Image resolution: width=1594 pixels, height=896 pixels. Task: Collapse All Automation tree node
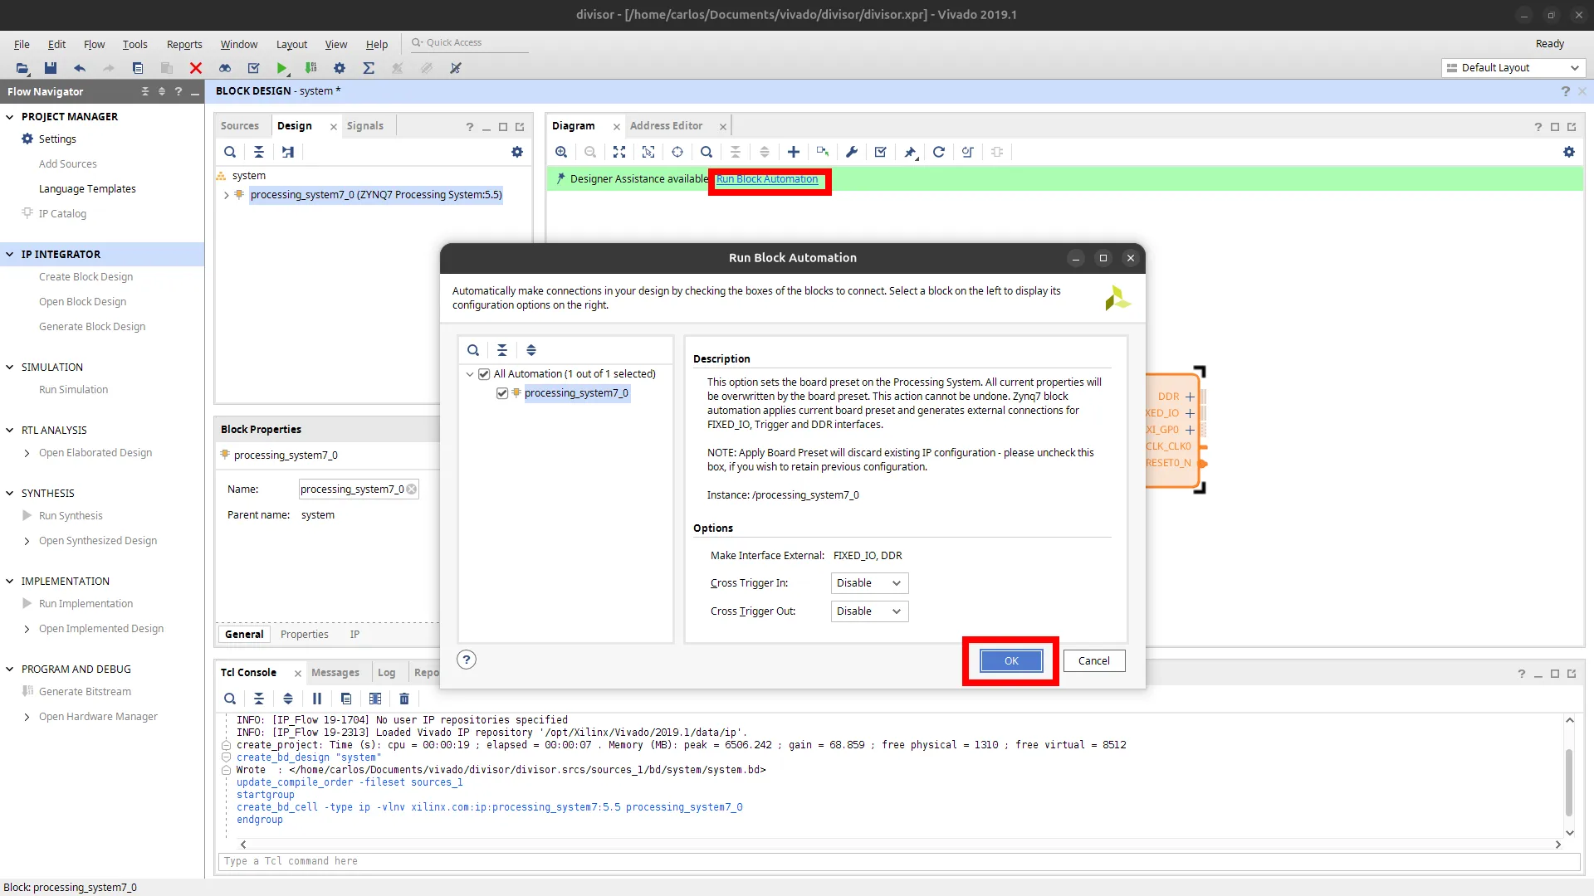click(x=470, y=374)
